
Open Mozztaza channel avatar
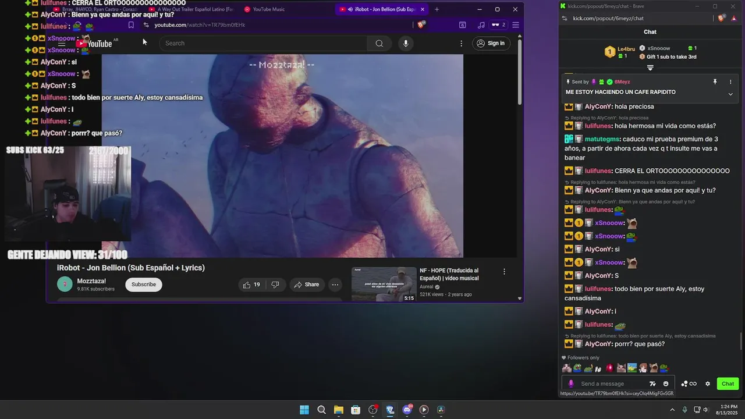tap(65, 285)
